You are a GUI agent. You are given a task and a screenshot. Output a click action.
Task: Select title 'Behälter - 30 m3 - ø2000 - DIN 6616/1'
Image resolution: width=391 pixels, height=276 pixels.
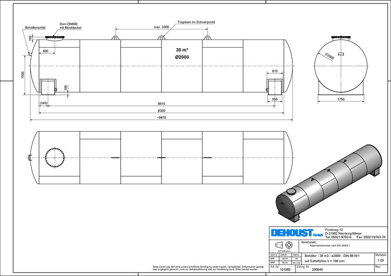[x=332, y=256]
